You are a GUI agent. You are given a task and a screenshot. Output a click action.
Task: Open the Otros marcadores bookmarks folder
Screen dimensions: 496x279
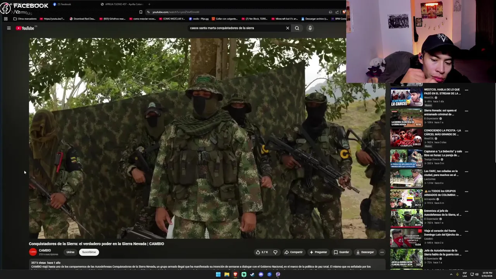[x=25, y=19]
